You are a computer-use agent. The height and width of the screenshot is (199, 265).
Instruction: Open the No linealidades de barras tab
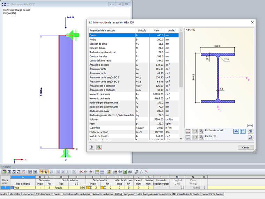click(x=186, y=194)
